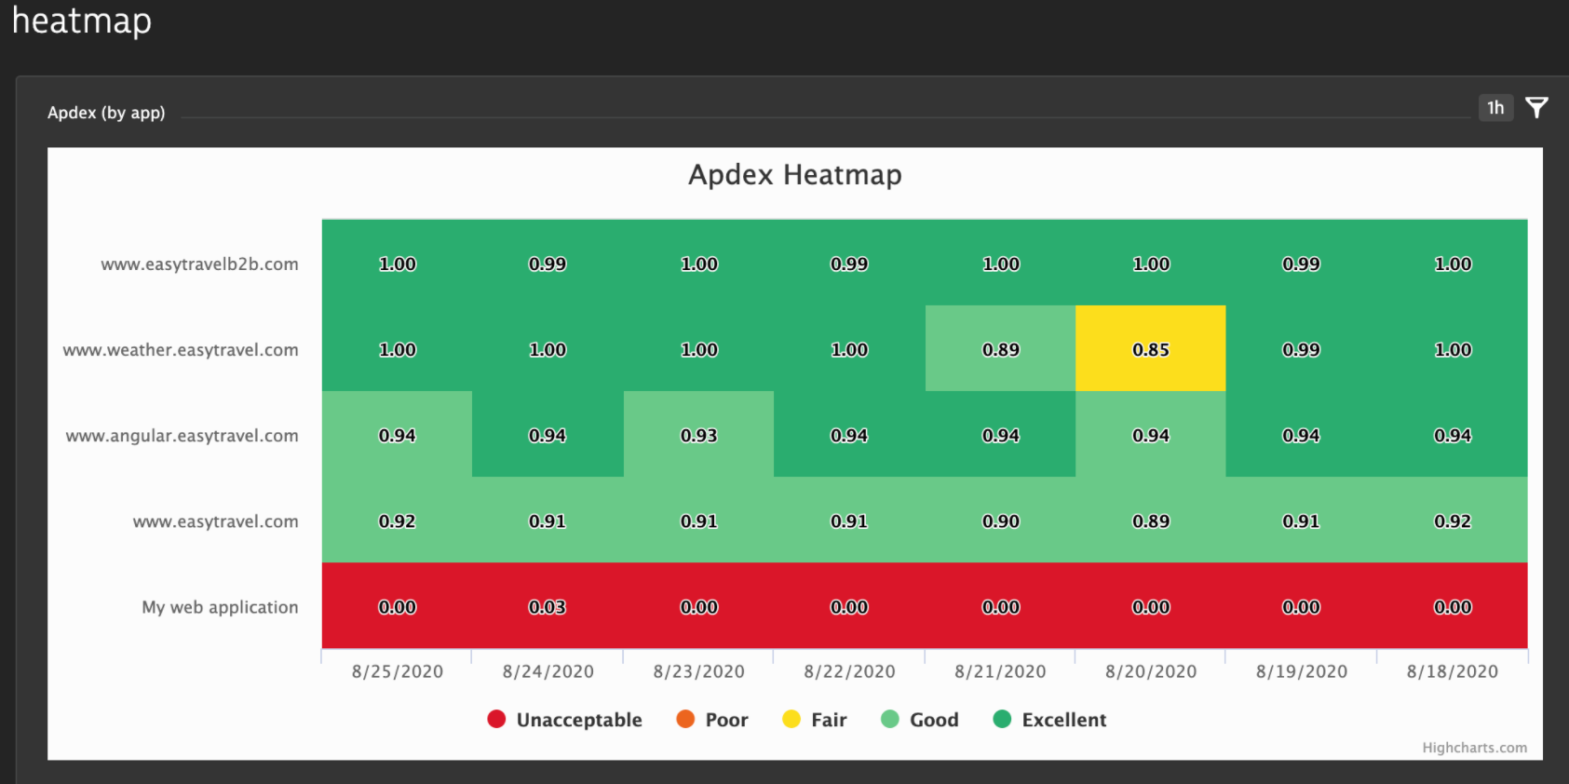The image size is (1569, 784).
Task: Toggle the Excellent legend series
Action: [x=1063, y=720]
